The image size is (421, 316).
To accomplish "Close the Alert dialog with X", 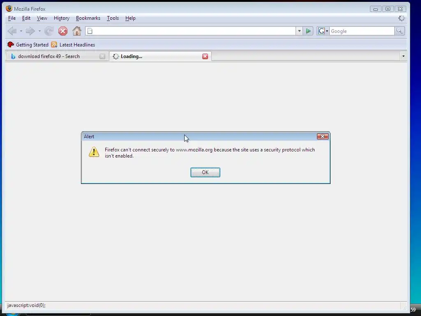I will (x=322, y=137).
